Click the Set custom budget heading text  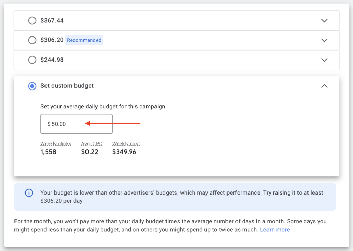tap(67, 86)
